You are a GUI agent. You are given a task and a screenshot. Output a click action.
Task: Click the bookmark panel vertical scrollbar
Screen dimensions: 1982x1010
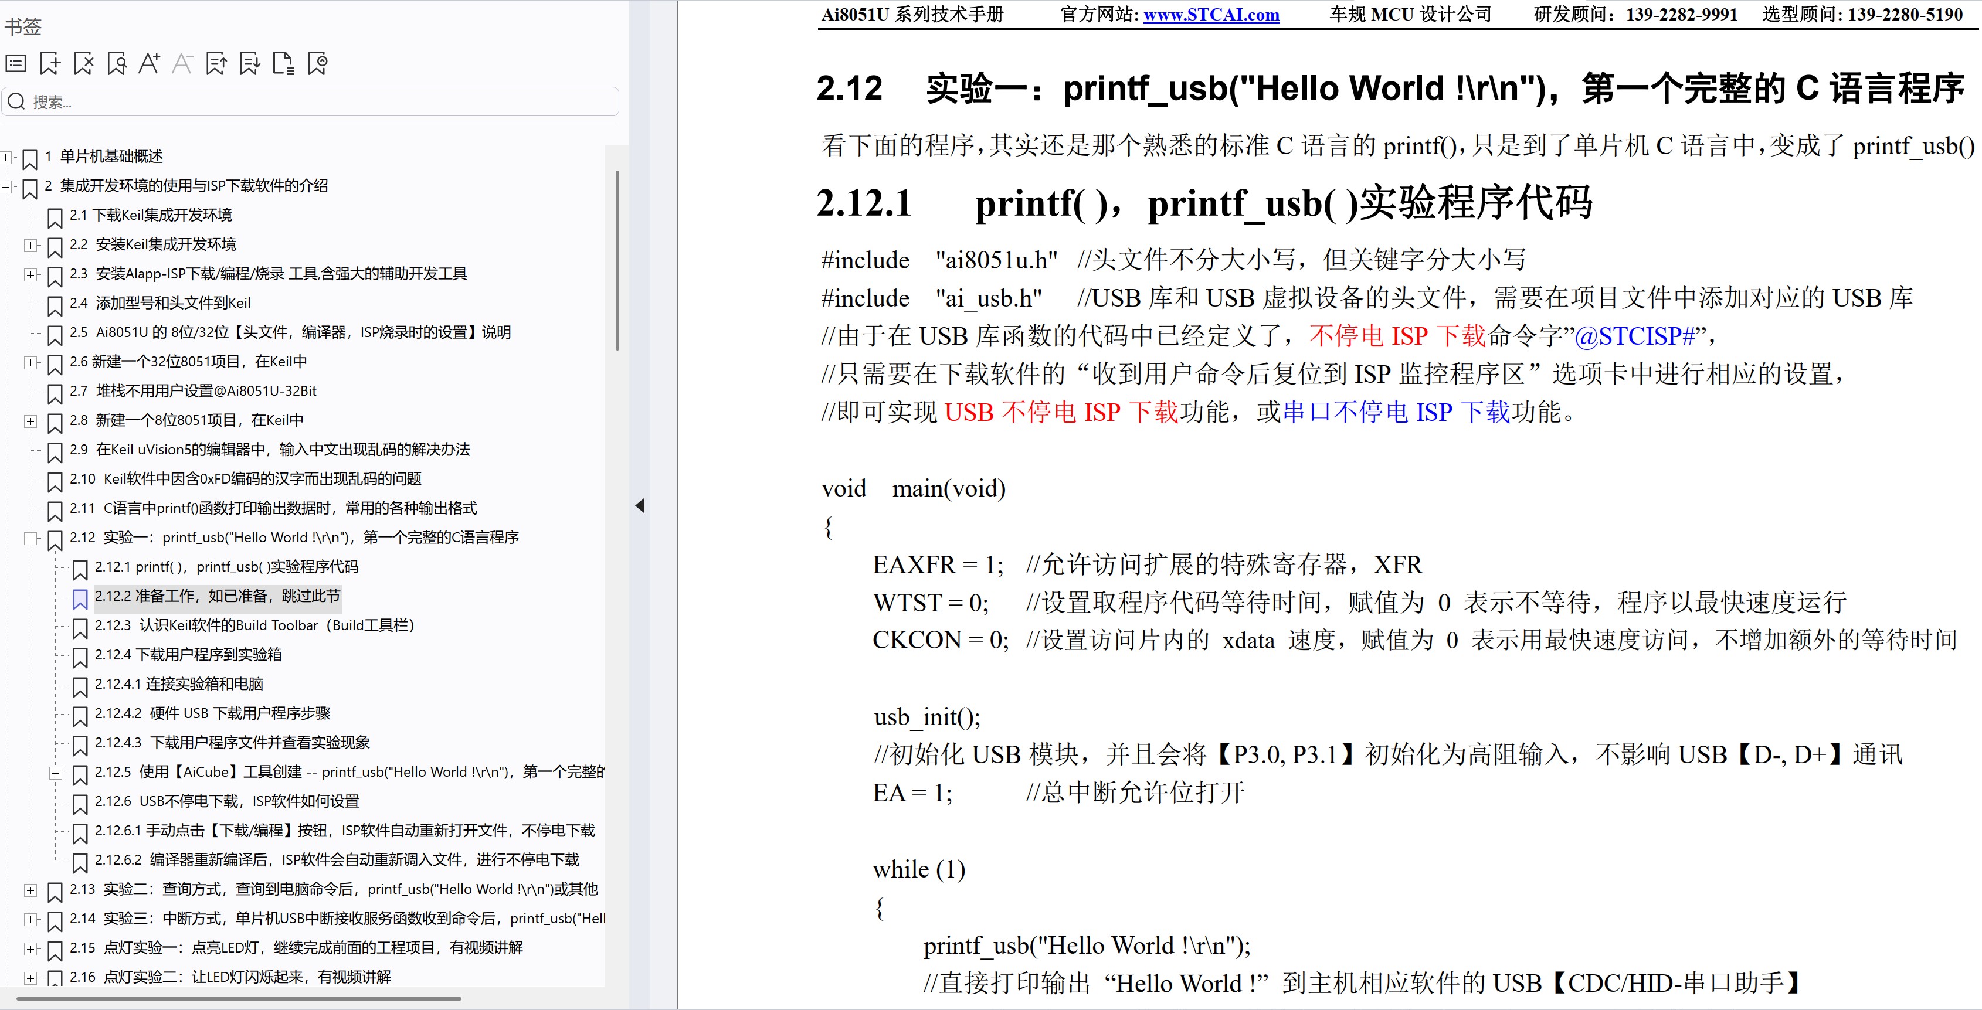(x=617, y=261)
